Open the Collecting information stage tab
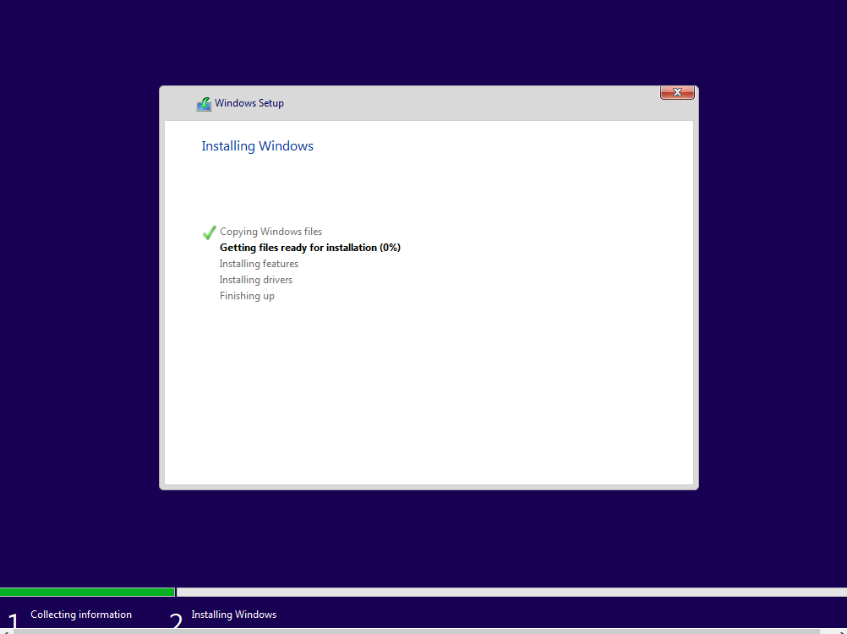Screen dimensions: 847x634 [x=81, y=615]
